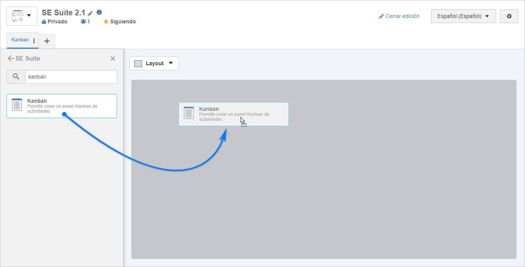Click the Layout grid square icon
Viewport: 525px width, 267px height.
[138, 63]
